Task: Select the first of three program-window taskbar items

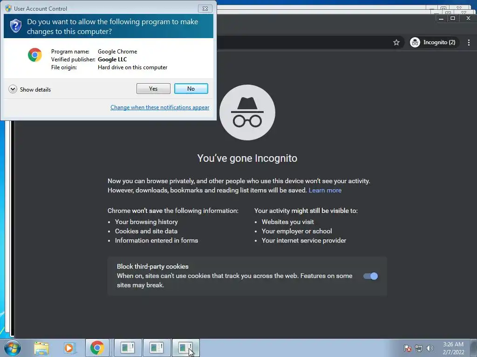Action: point(128,348)
